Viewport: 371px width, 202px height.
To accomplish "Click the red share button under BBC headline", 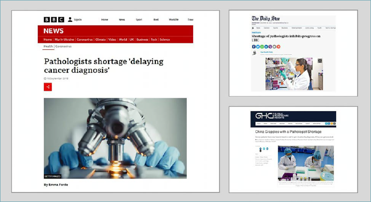I will (x=48, y=87).
